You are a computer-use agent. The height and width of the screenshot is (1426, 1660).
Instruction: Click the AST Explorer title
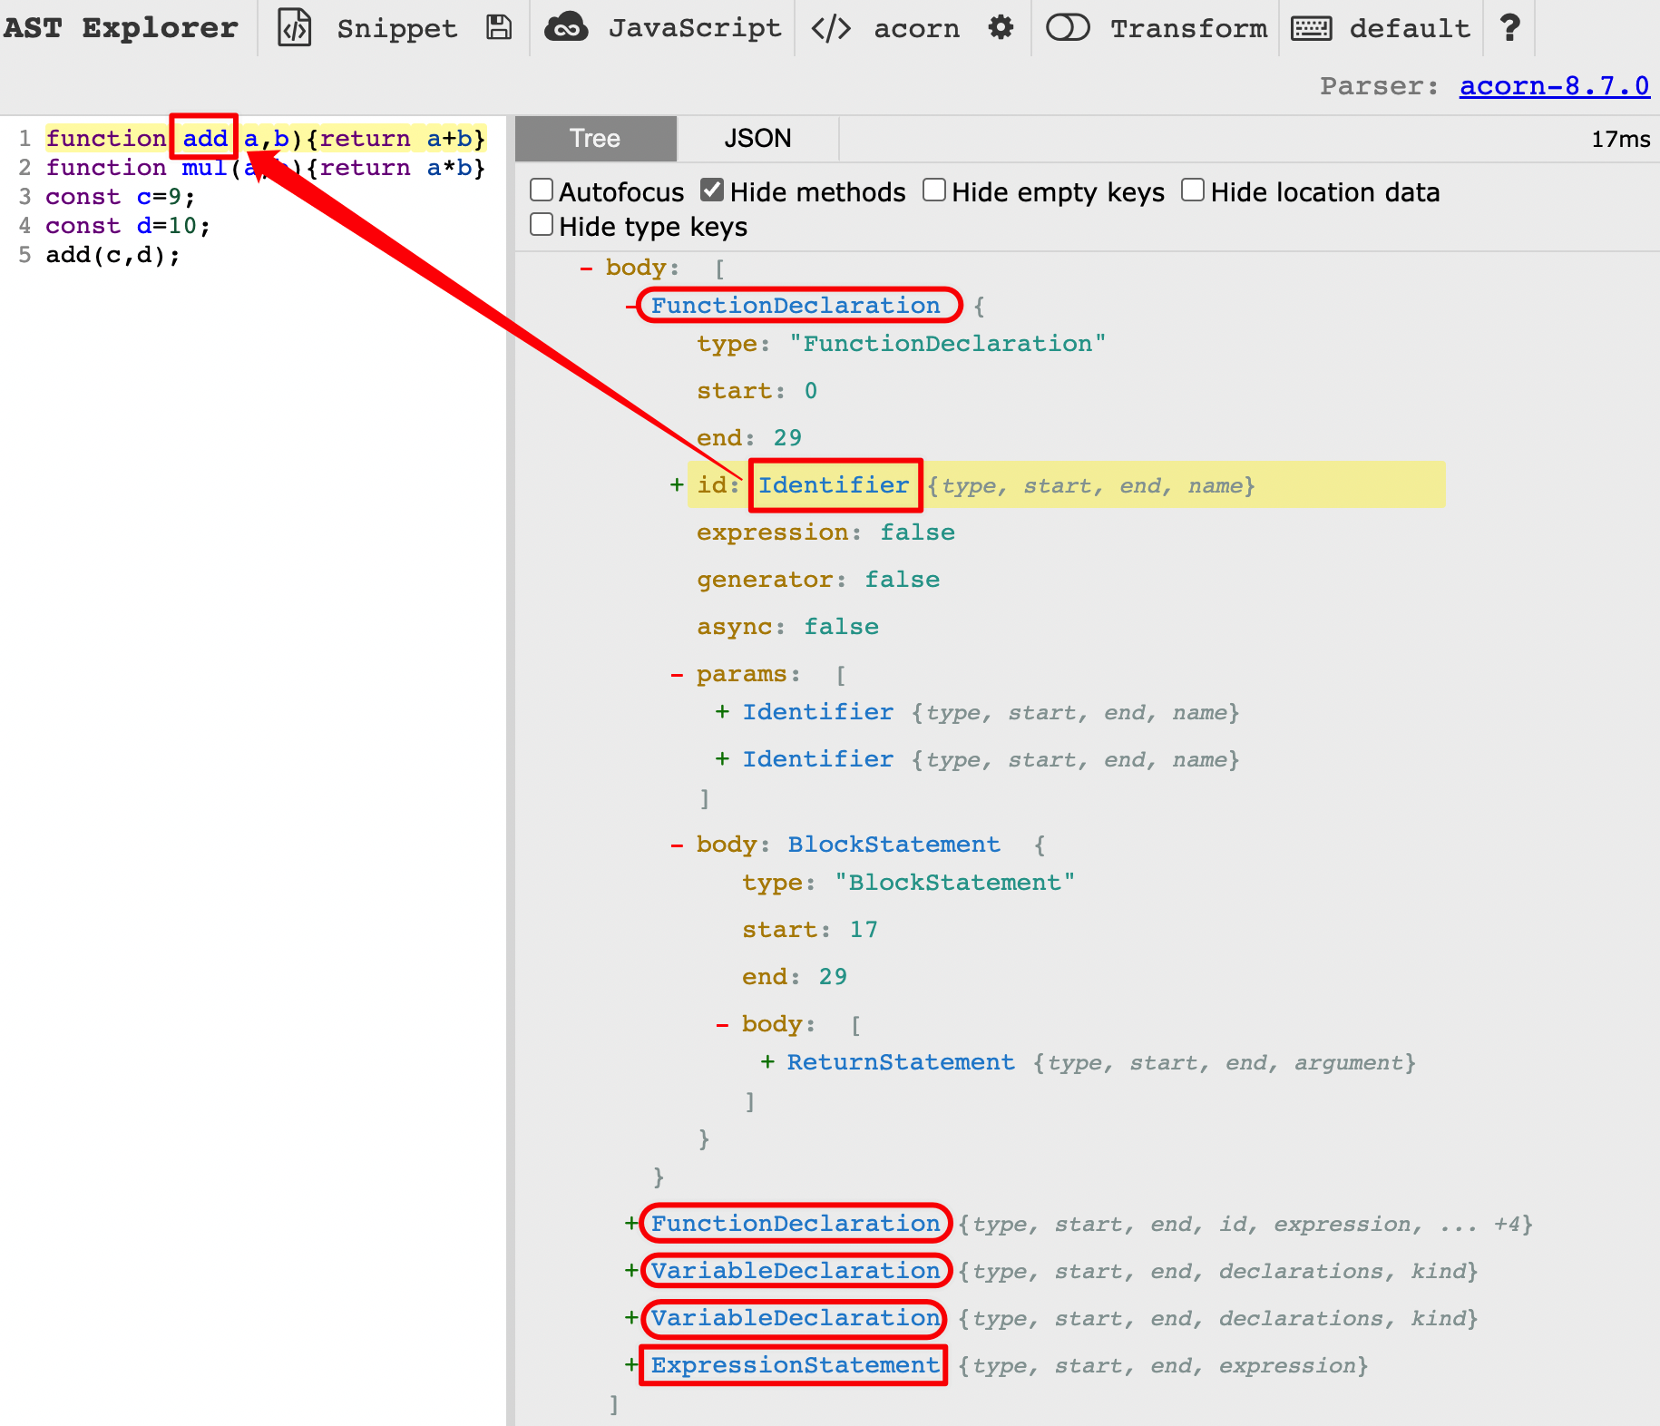coord(121,28)
